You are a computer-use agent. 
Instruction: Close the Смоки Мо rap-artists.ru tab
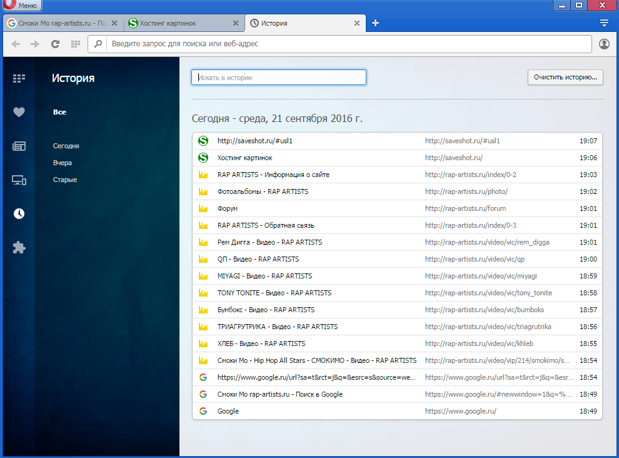point(114,23)
